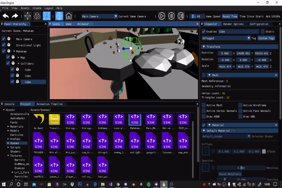Enable the Active Wireframe checkbox
This screenshot has height=188, width=282.
[241, 105]
